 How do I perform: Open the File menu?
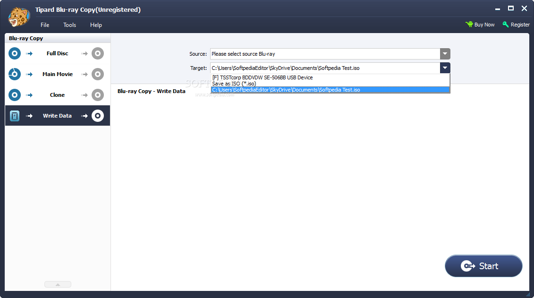point(45,25)
